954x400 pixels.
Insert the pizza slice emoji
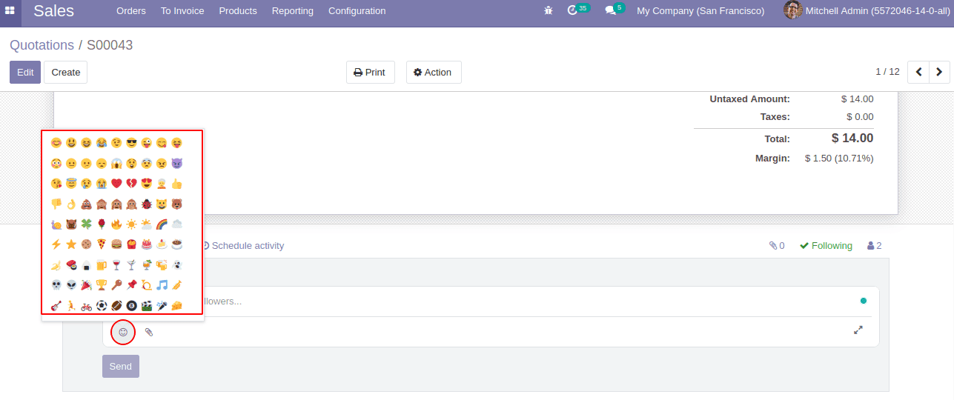pos(102,244)
